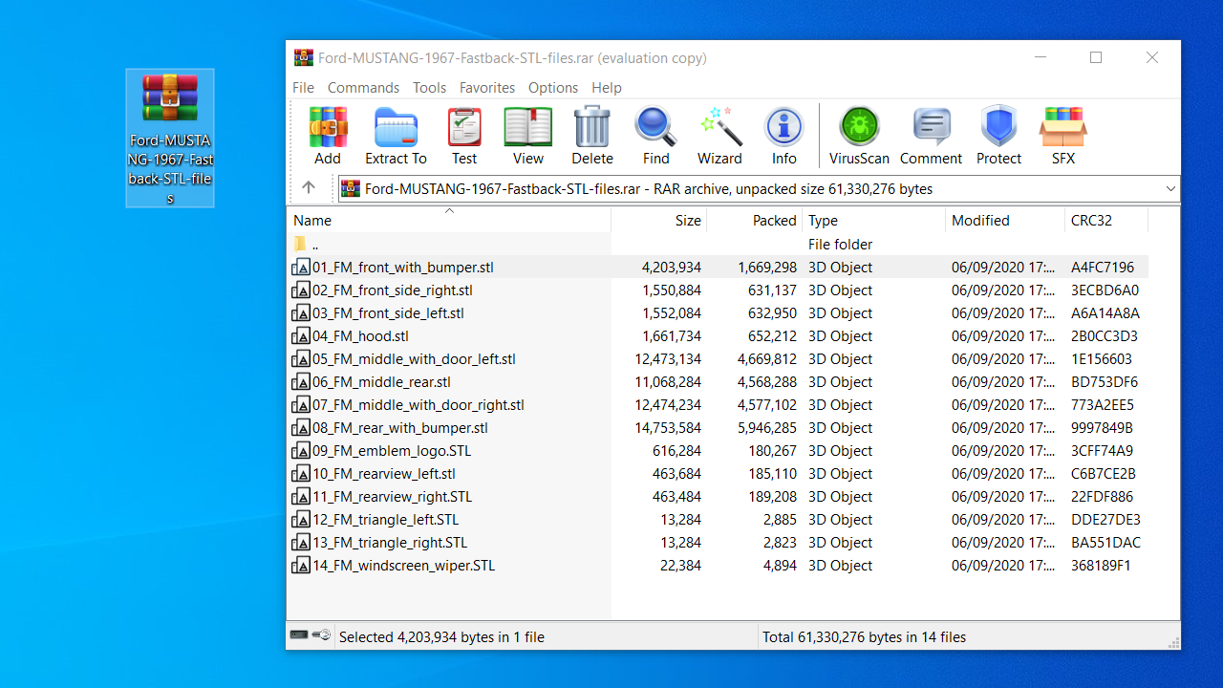Click the disk drive status bar icon
This screenshot has height=688, width=1223.
coord(299,635)
